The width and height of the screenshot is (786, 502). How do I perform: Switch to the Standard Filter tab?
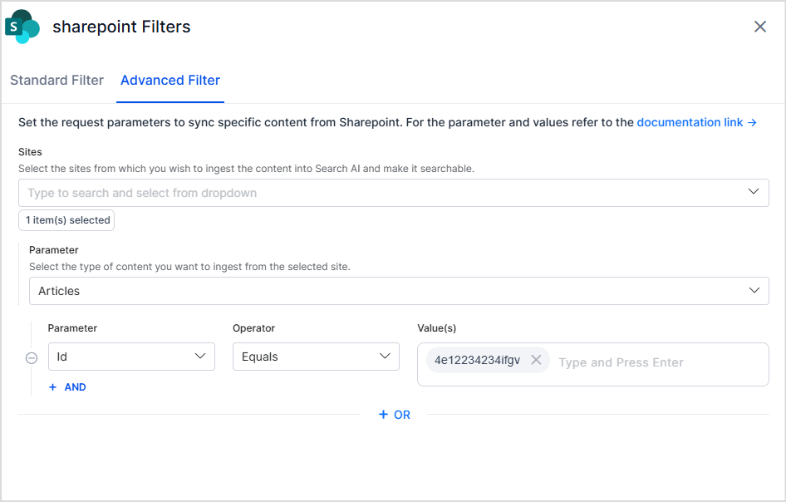point(56,81)
